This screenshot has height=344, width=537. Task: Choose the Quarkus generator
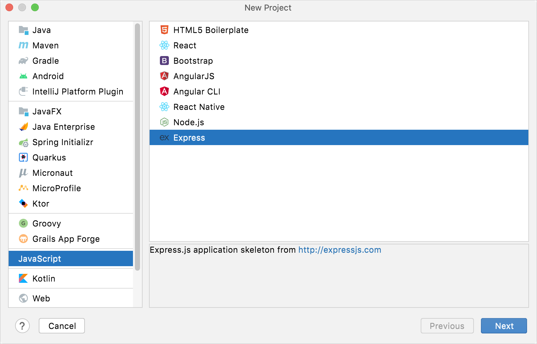[x=71, y=158]
